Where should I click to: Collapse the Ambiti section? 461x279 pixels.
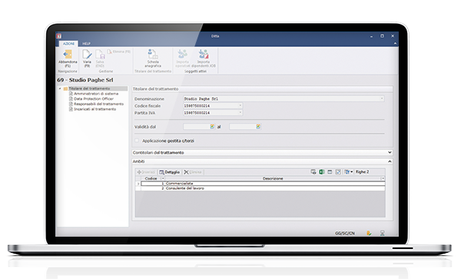tap(390, 161)
